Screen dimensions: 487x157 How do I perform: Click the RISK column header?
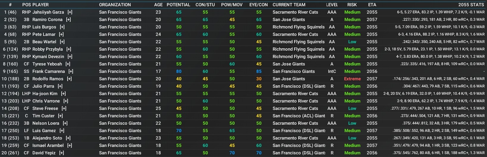point(352,5)
